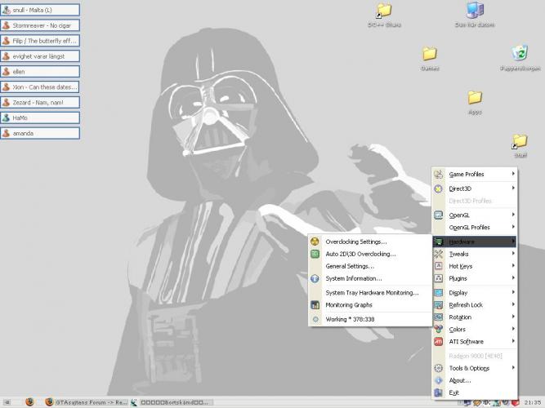This screenshot has width=545, height=408.
Task: Select Auto 2D\3D Overclocking entry
Action: click(x=360, y=254)
